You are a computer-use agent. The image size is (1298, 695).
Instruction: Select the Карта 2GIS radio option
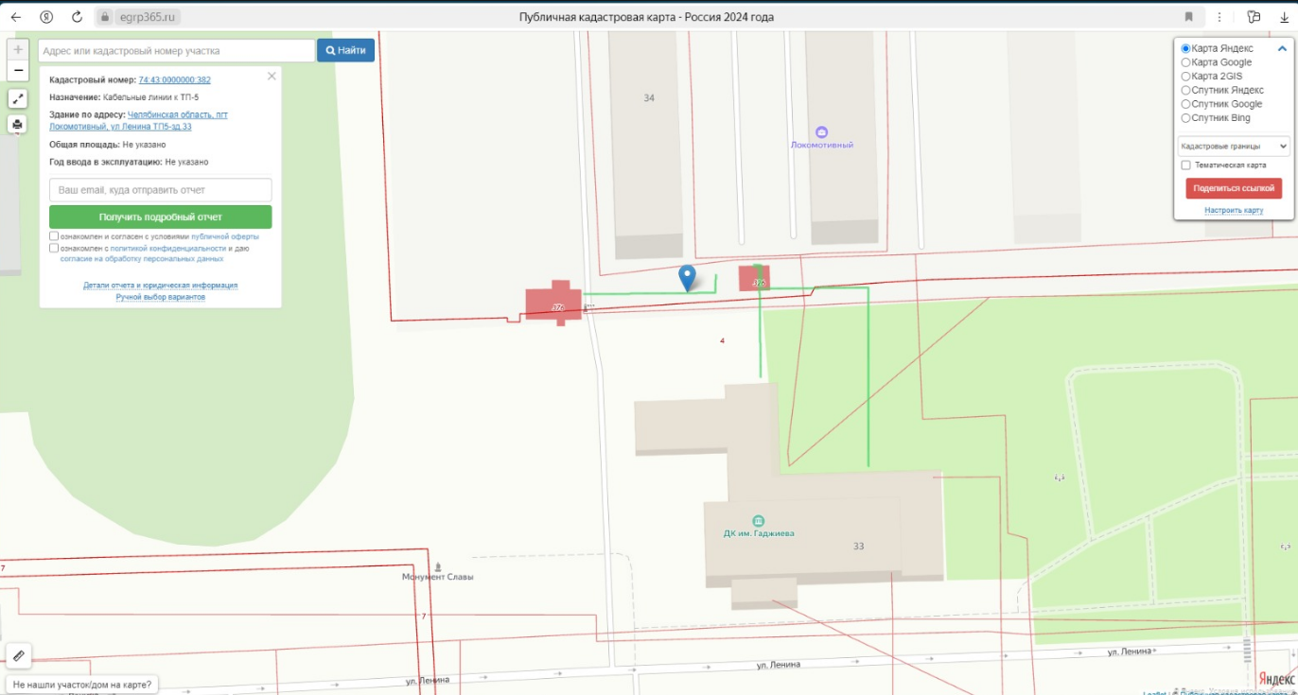pyautogui.click(x=1186, y=76)
